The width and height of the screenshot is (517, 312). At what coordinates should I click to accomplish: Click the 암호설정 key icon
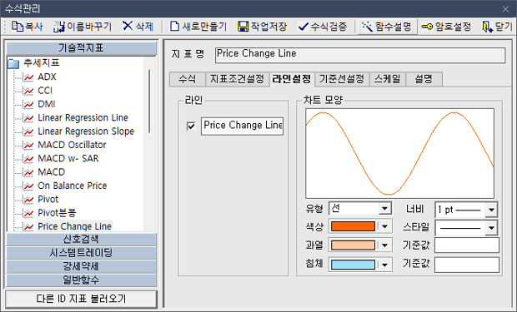(x=427, y=27)
